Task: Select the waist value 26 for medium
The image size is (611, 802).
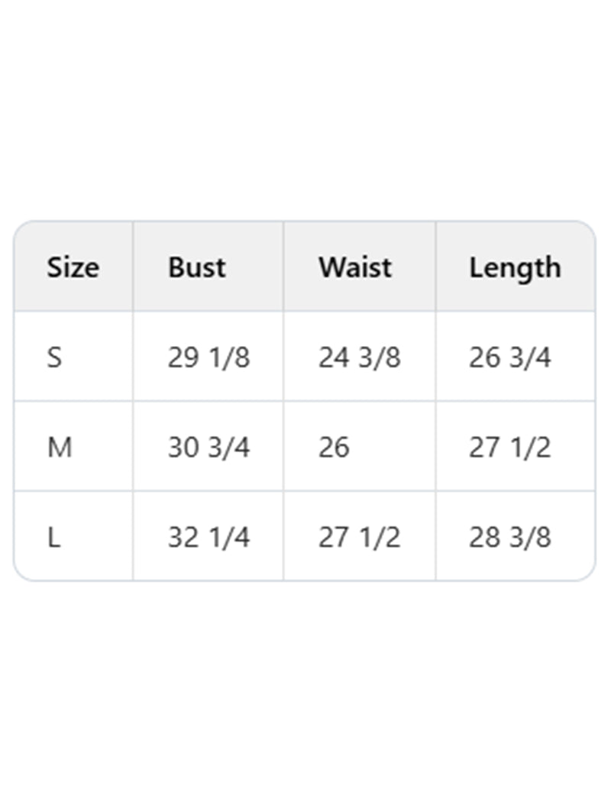Action: (x=334, y=447)
